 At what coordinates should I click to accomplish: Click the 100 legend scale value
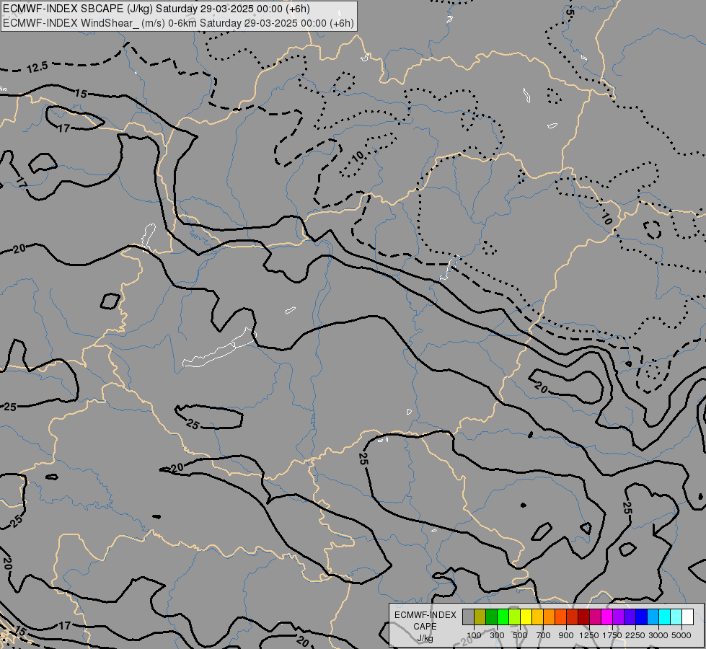[x=474, y=635]
